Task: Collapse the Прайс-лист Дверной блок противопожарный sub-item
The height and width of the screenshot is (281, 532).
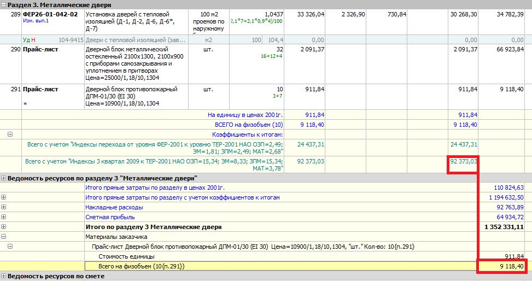Action: (10, 247)
